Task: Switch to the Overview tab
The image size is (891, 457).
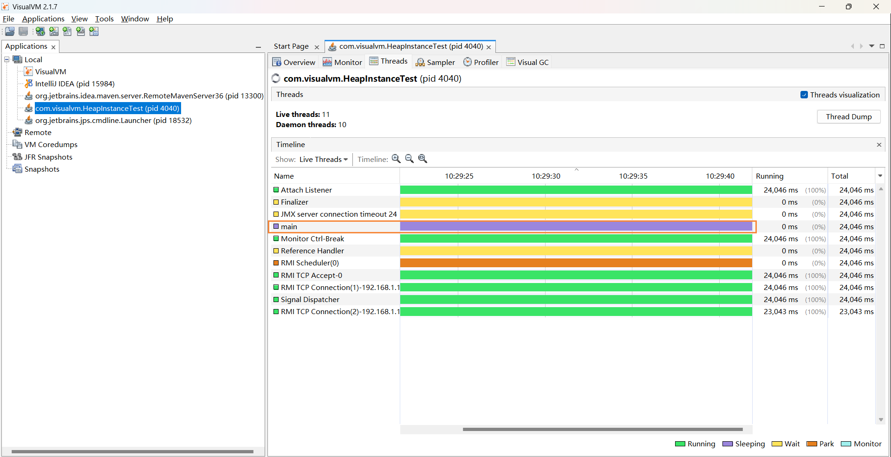Action: 294,62
